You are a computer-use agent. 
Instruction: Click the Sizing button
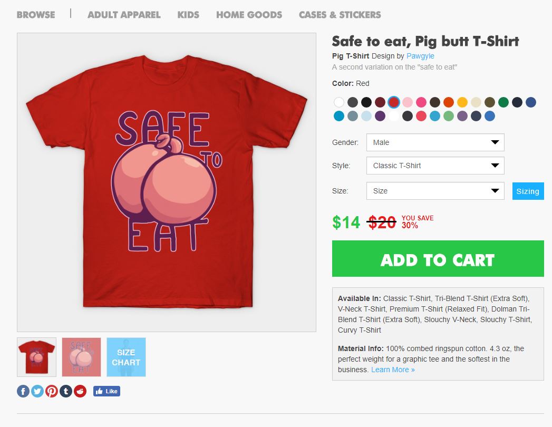pos(528,191)
